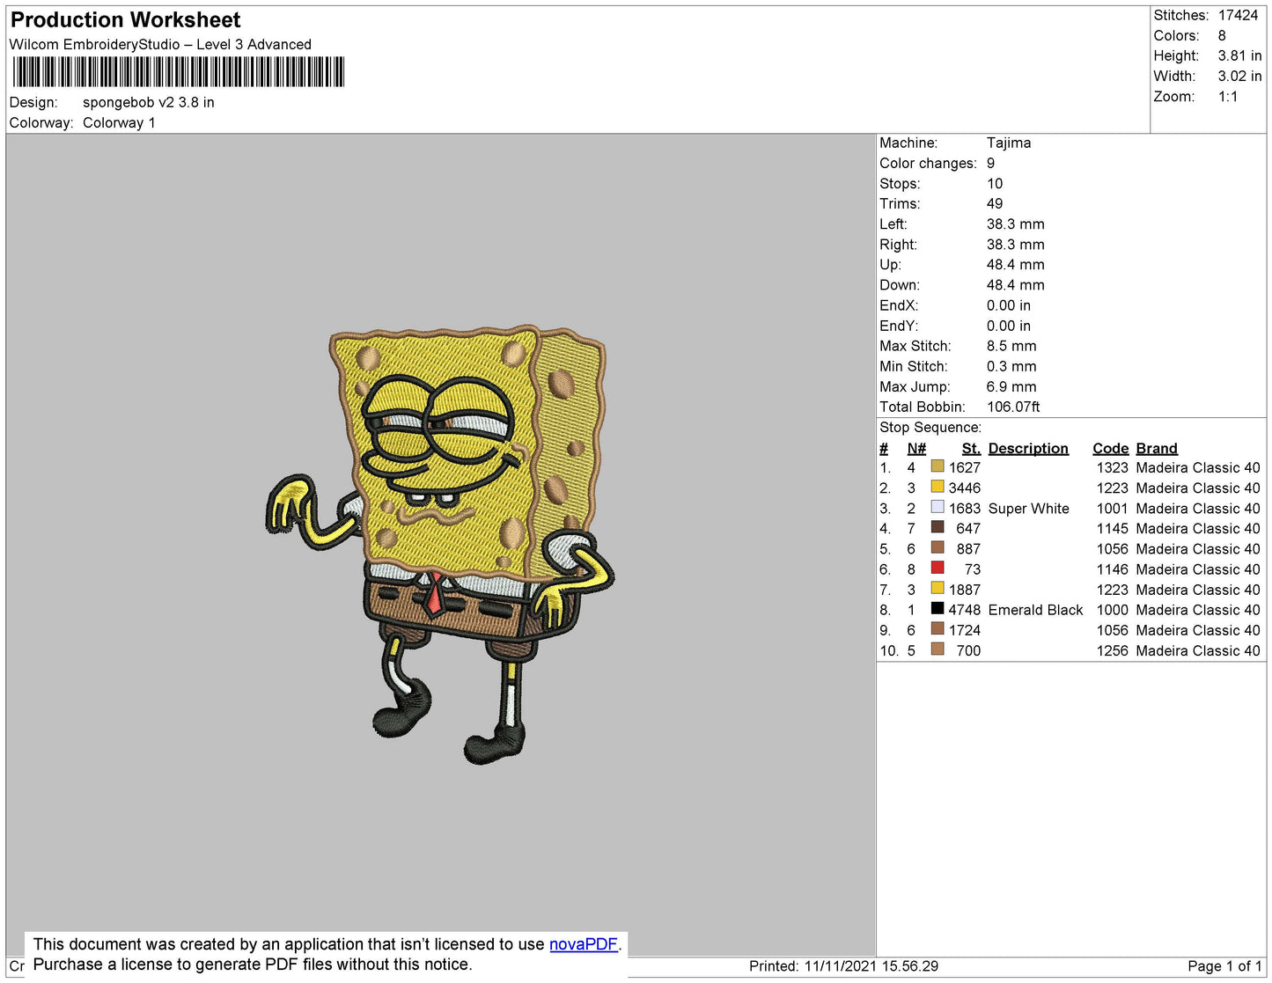Click the red color swatch for stop 6

937,569
